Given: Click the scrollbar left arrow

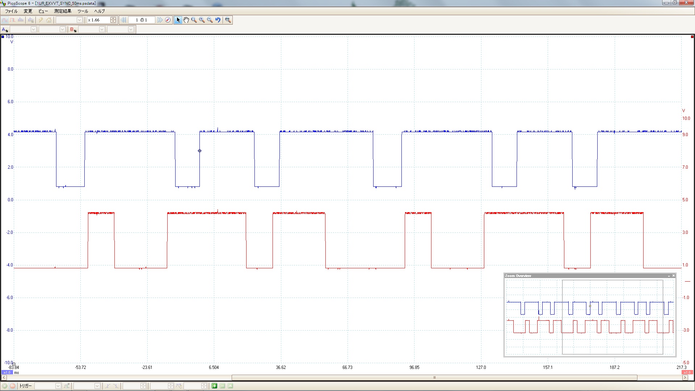Looking at the screenshot, I should click(3, 377).
